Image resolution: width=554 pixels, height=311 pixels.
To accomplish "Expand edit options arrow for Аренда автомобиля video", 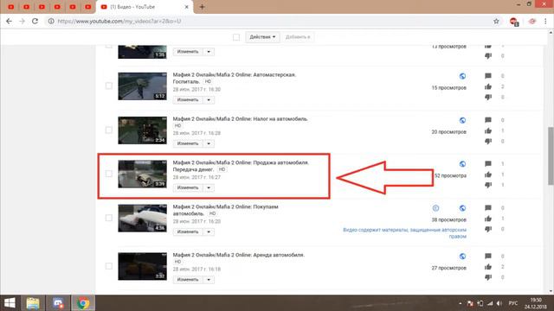I will coord(209,280).
